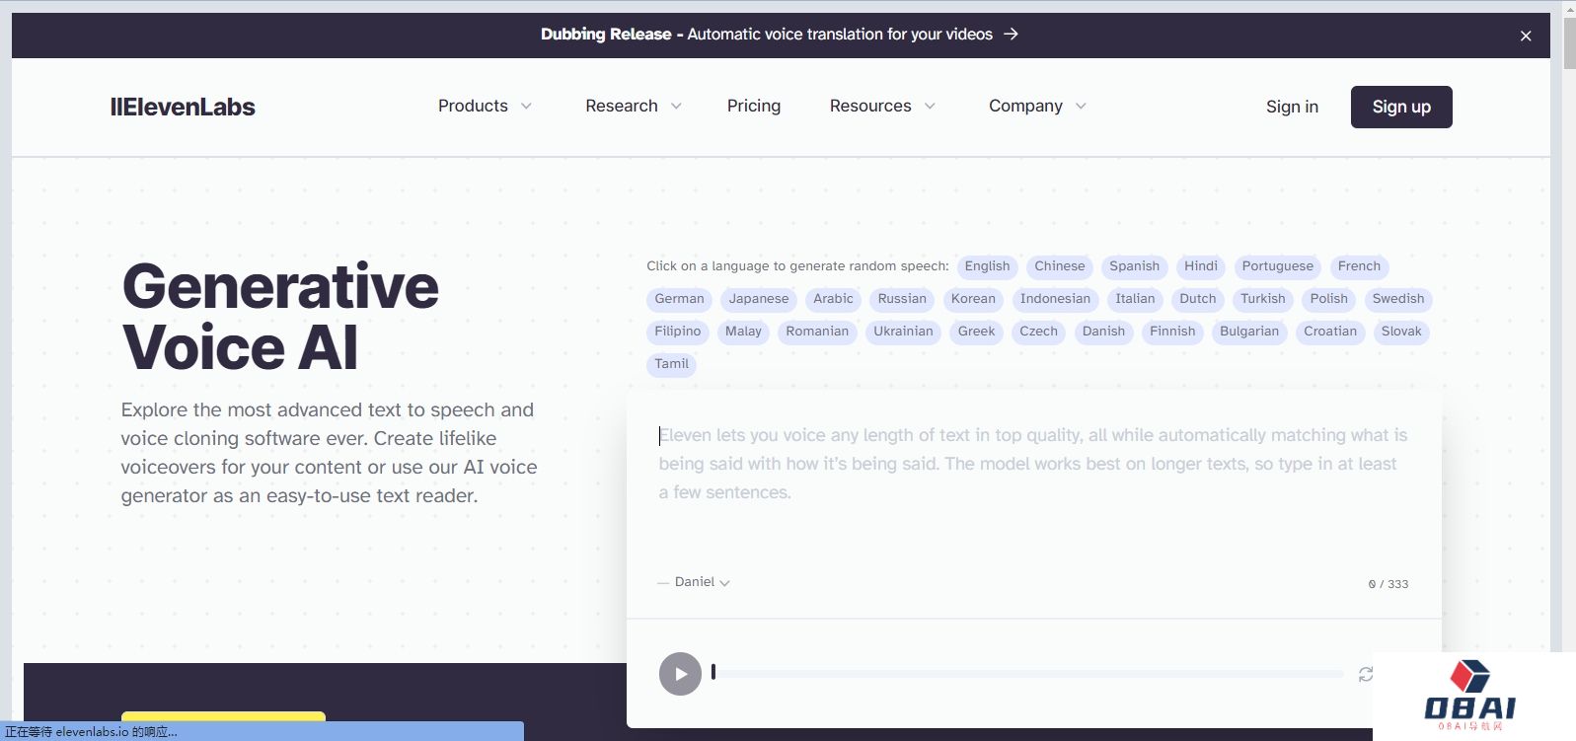Image resolution: width=1576 pixels, height=741 pixels.
Task: Select the Dutch language chip
Action: pos(1198,299)
